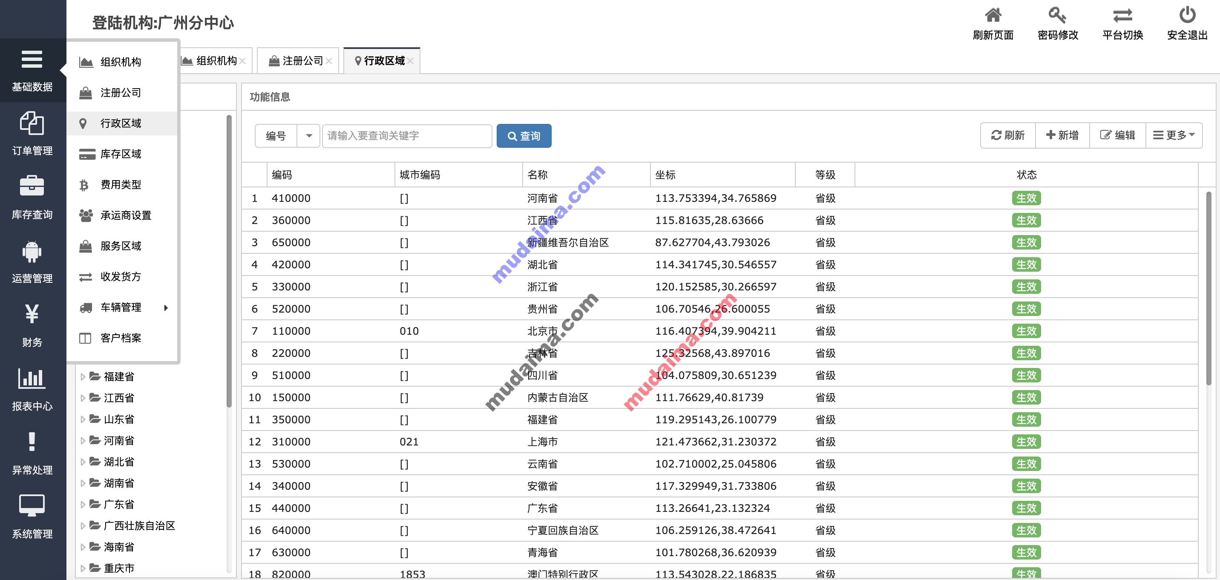Image resolution: width=1220 pixels, height=580 pixels.
Task: Sort by the 名称 column header
Action: coord(586,175)
